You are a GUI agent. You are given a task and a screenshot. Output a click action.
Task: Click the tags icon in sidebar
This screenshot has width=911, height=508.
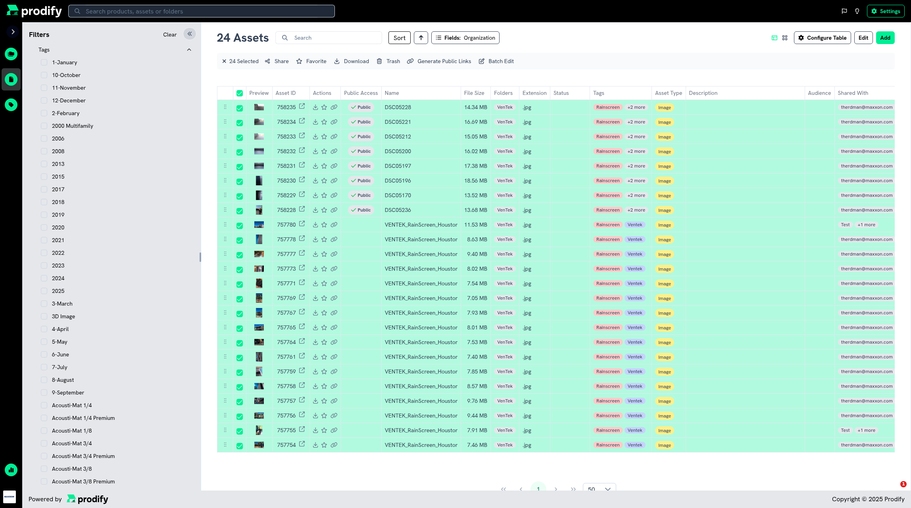point(11,105)
